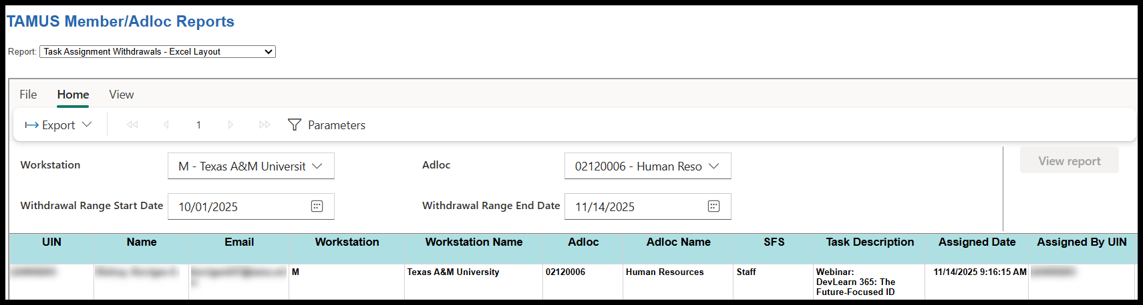This screenshot has width=1143, height=305.
Task: Click the Parameters filter funnel icon
Action: pos(294,125)
